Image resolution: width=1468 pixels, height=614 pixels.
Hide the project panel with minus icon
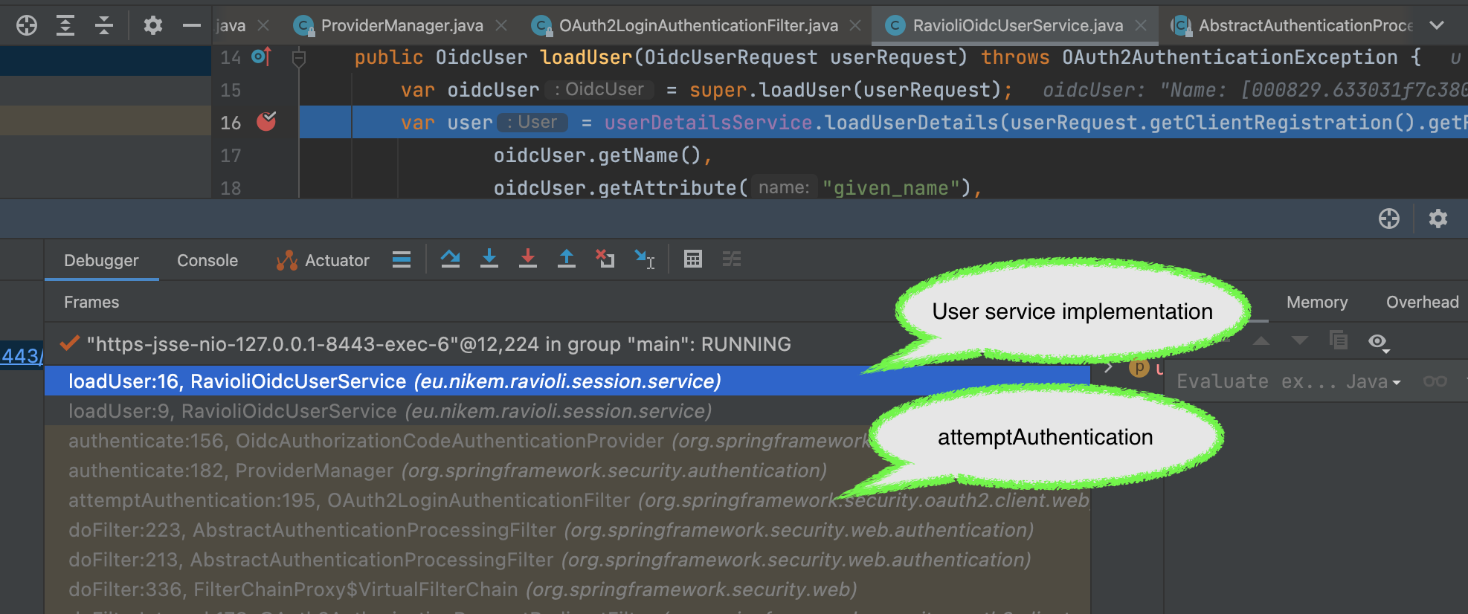coord(192,25)
